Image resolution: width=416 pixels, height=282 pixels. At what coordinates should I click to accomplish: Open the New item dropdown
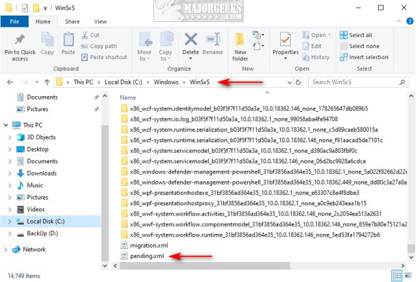click(259, 34)
